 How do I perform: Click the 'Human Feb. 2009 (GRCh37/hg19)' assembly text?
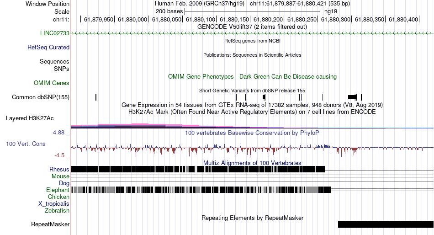coord(200,4)
